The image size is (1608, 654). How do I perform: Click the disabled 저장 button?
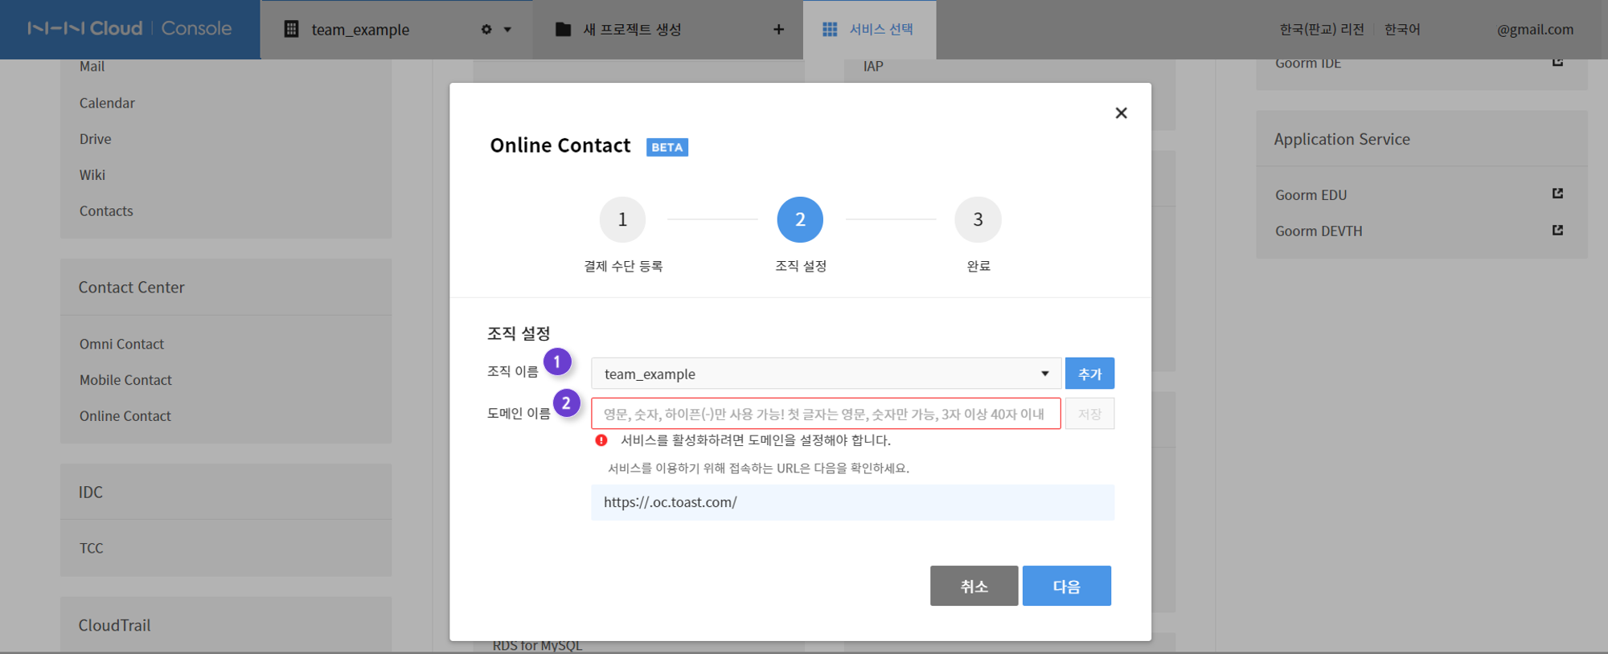pos(1089,414)
